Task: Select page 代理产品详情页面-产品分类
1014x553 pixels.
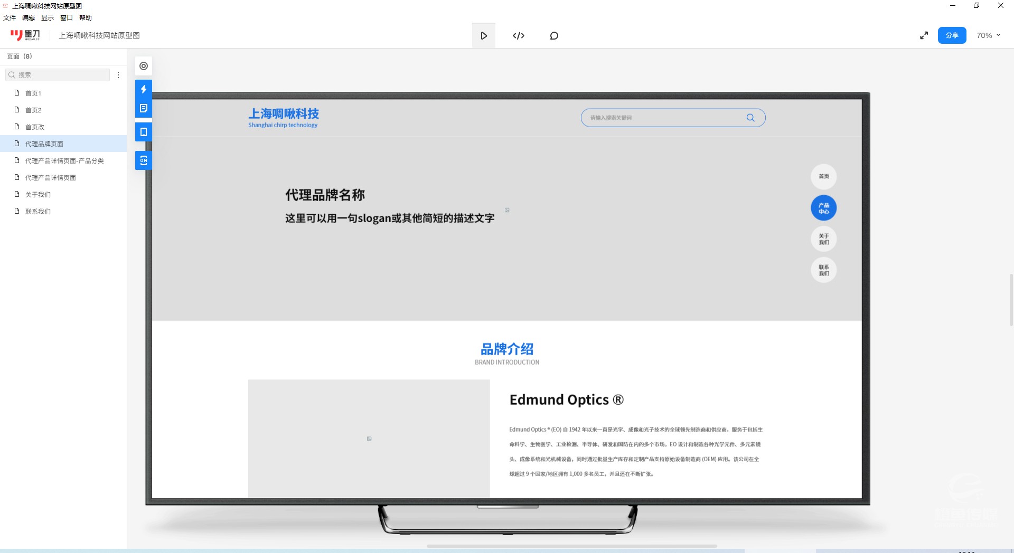Action: (63, 160)
